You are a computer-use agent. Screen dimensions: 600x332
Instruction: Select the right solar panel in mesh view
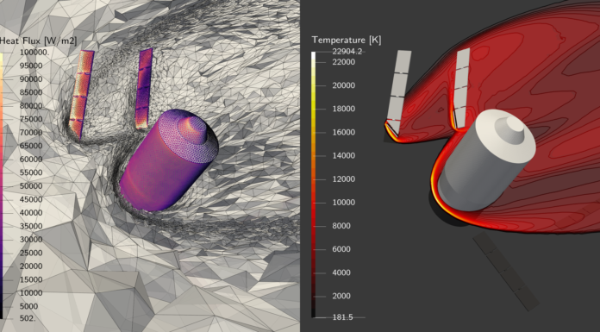point(144,88)
